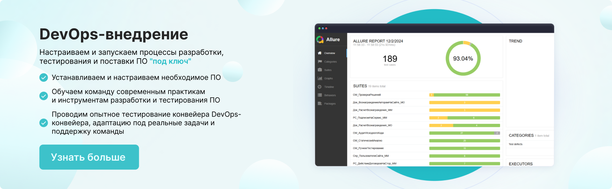Click the Behaviors list icon
The image size is (612, 189).
(320, 95)
